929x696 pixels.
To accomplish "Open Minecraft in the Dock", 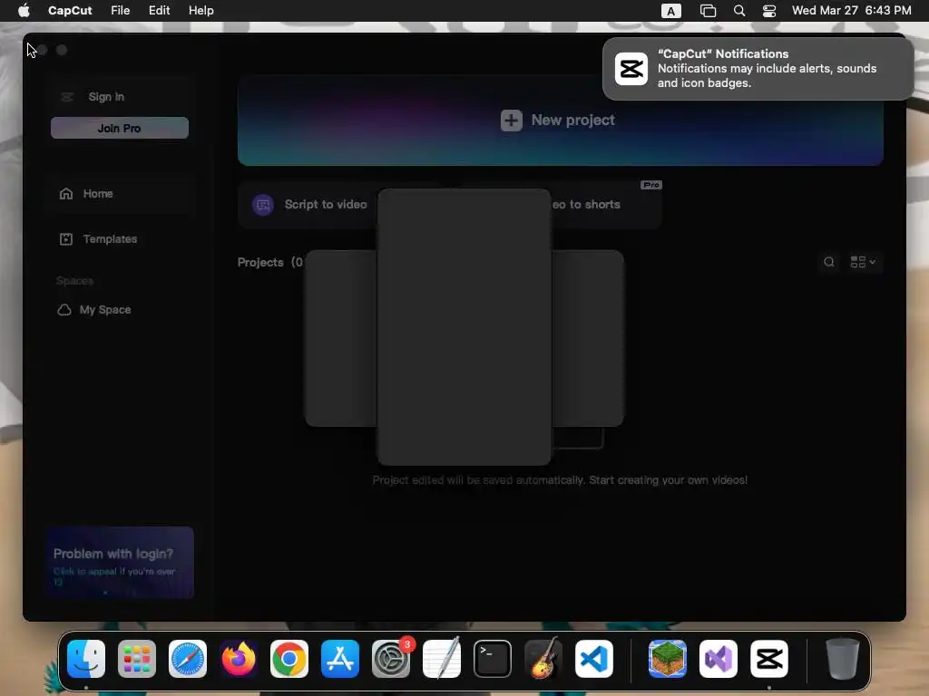I will [x=668, y=659].
